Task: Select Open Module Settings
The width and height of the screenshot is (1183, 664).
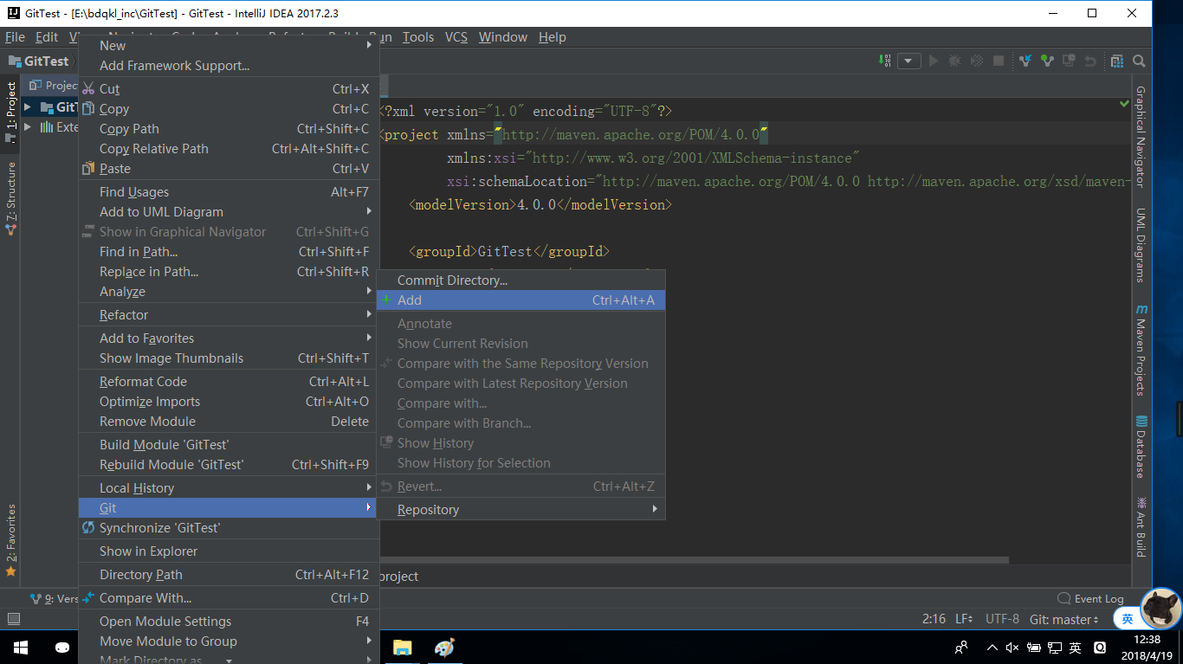Action: point(229,621)
